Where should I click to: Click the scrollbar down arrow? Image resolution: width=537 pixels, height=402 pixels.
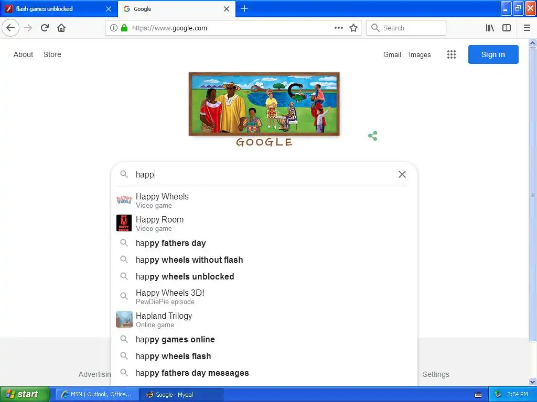pos(532,382)
